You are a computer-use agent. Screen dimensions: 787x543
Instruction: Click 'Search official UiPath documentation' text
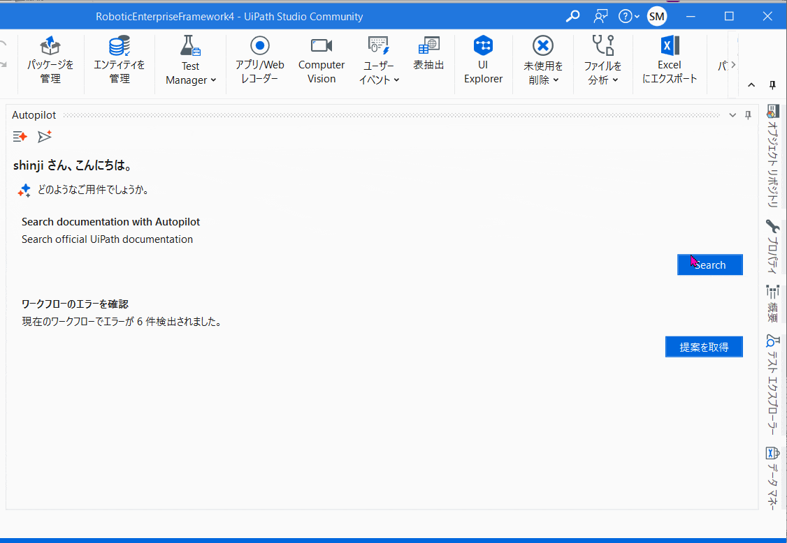pos(108,239)
